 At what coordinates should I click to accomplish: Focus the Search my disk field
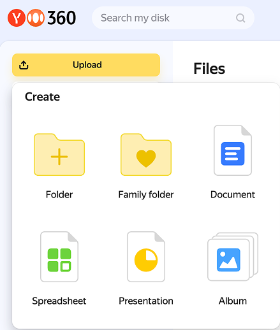point(173,18)
